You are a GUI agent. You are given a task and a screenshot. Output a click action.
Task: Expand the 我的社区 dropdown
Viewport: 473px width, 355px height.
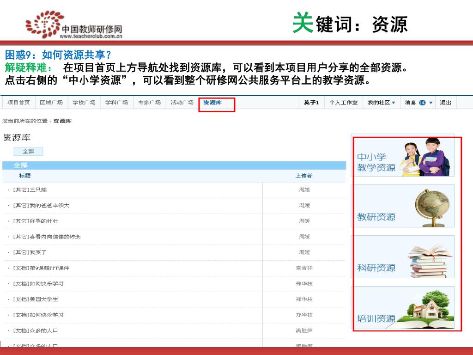[381, 103]
